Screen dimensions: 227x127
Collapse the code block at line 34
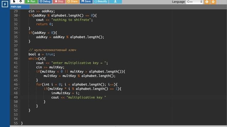coord(19,33)
